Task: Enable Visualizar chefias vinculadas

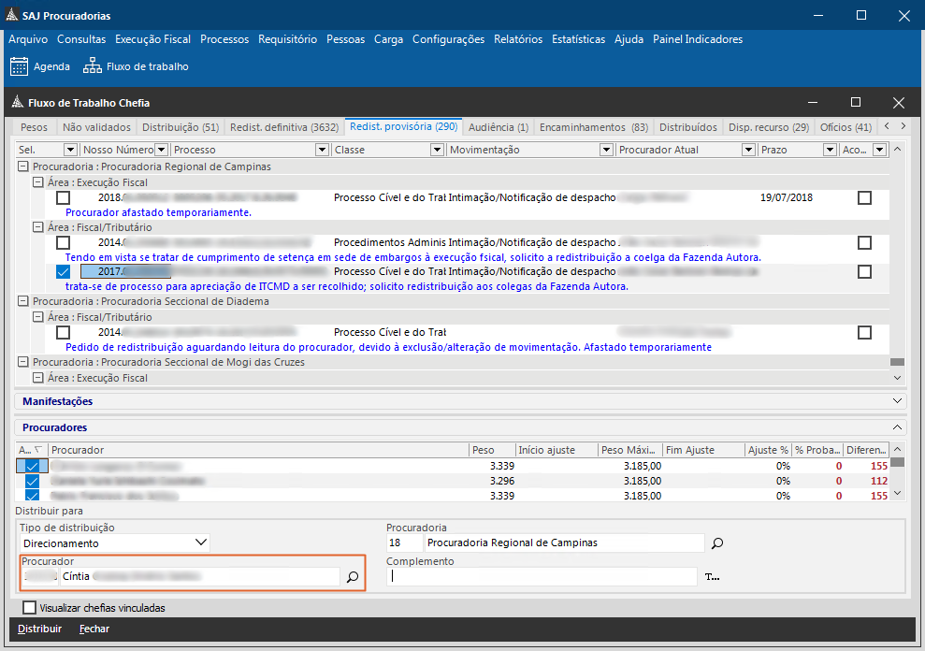Action: click(29, 607)
